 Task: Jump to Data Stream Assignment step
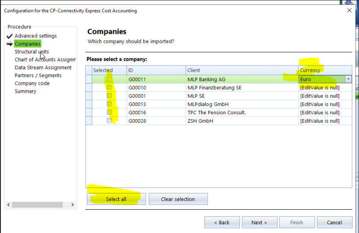pyautogui.click(x=43, y=68)
